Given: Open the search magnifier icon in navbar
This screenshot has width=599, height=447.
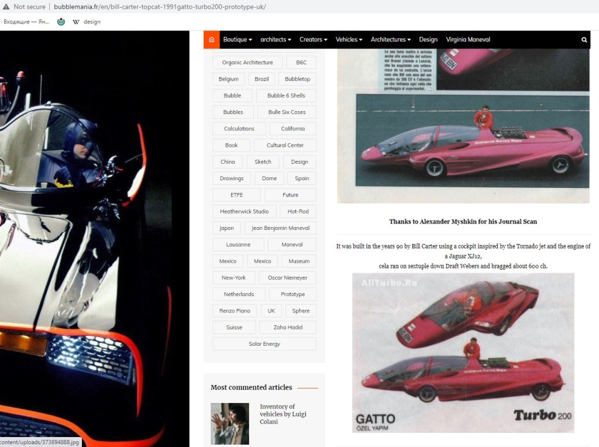Looking at the screenshot, I should click(x=584, y=40).
